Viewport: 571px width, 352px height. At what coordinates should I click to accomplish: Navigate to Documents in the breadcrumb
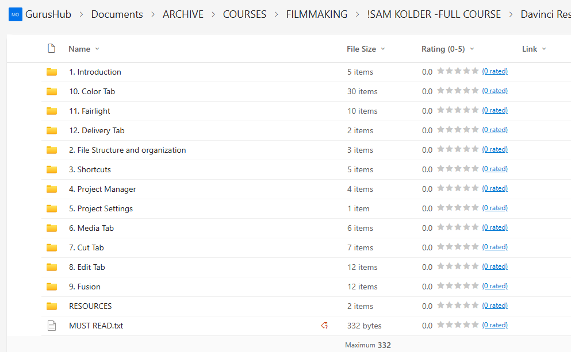[x=117, y=14]
